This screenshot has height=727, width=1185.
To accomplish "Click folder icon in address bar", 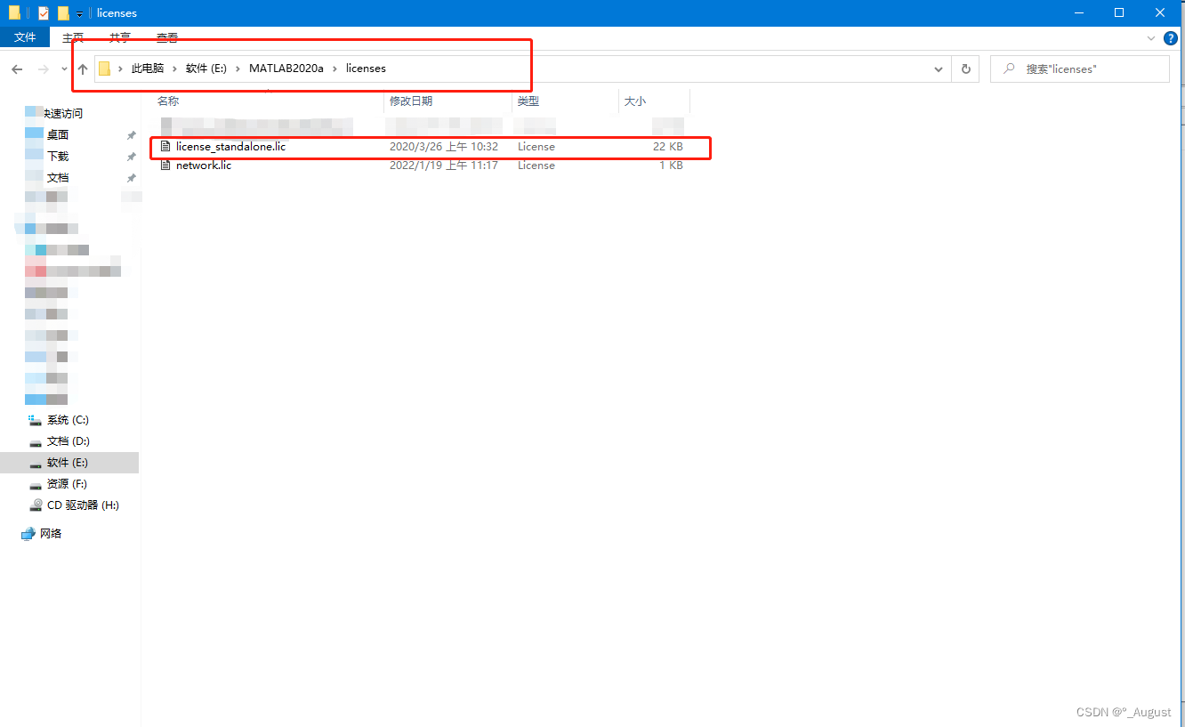I will [x=104, y=69].
